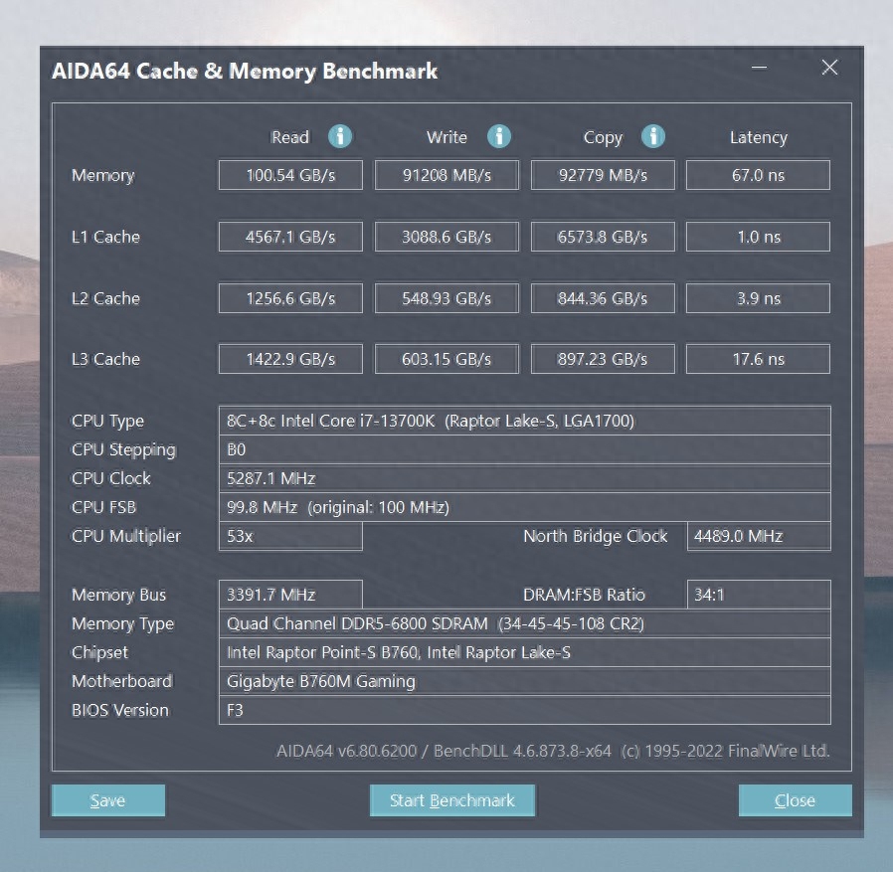Click the CPU Type label
The image size is (893, 872).
coord(107,422)
